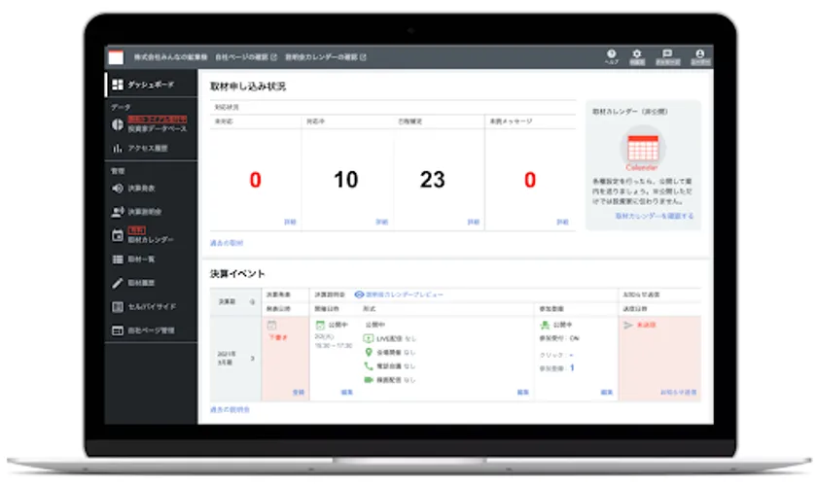Screen dimensions: 817x485
Task: Click the grey calendar icon in pink cell
Action: coord(271,326)
